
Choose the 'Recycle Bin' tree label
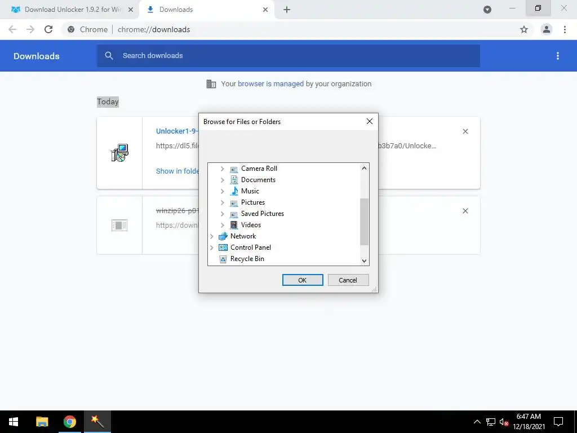[247, 259]
